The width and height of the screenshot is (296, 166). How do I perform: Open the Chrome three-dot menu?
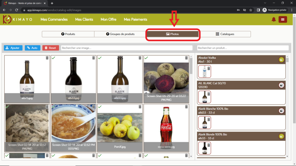coord(292,10)
